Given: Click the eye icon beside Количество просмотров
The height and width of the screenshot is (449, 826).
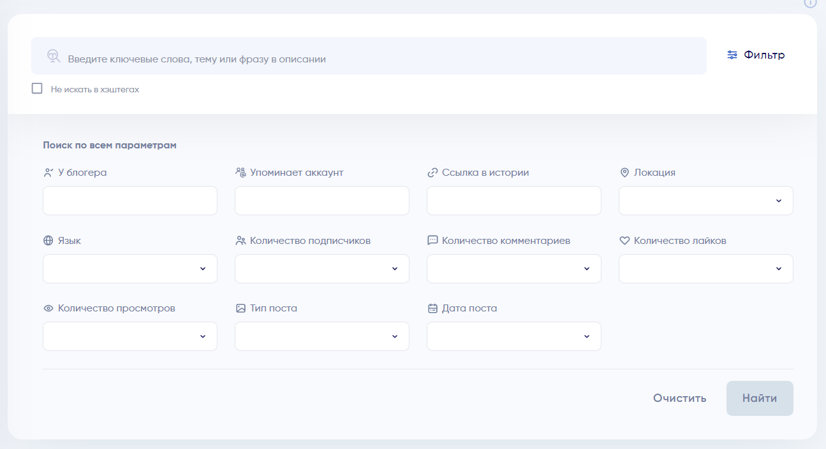Looking at the screenshot, I should [x=48, y=308].
